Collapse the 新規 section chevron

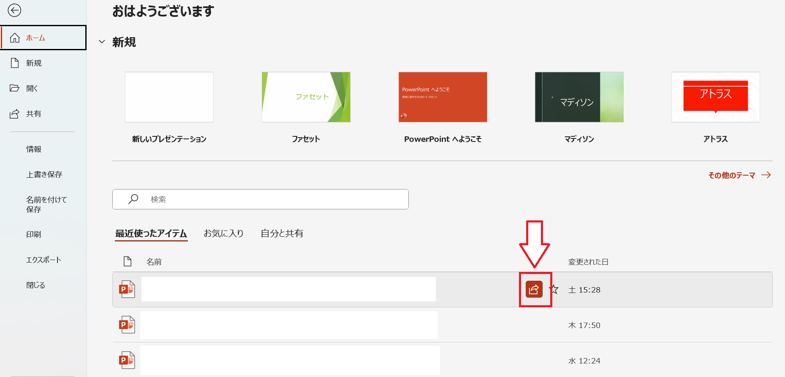coord(102,42)
